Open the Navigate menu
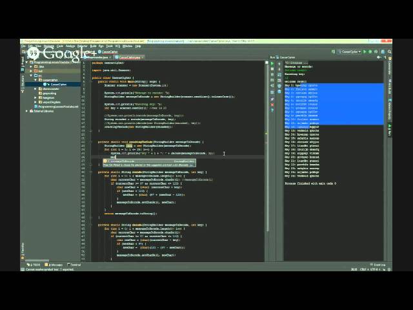The image size is (413, 310). pos(49,46)
